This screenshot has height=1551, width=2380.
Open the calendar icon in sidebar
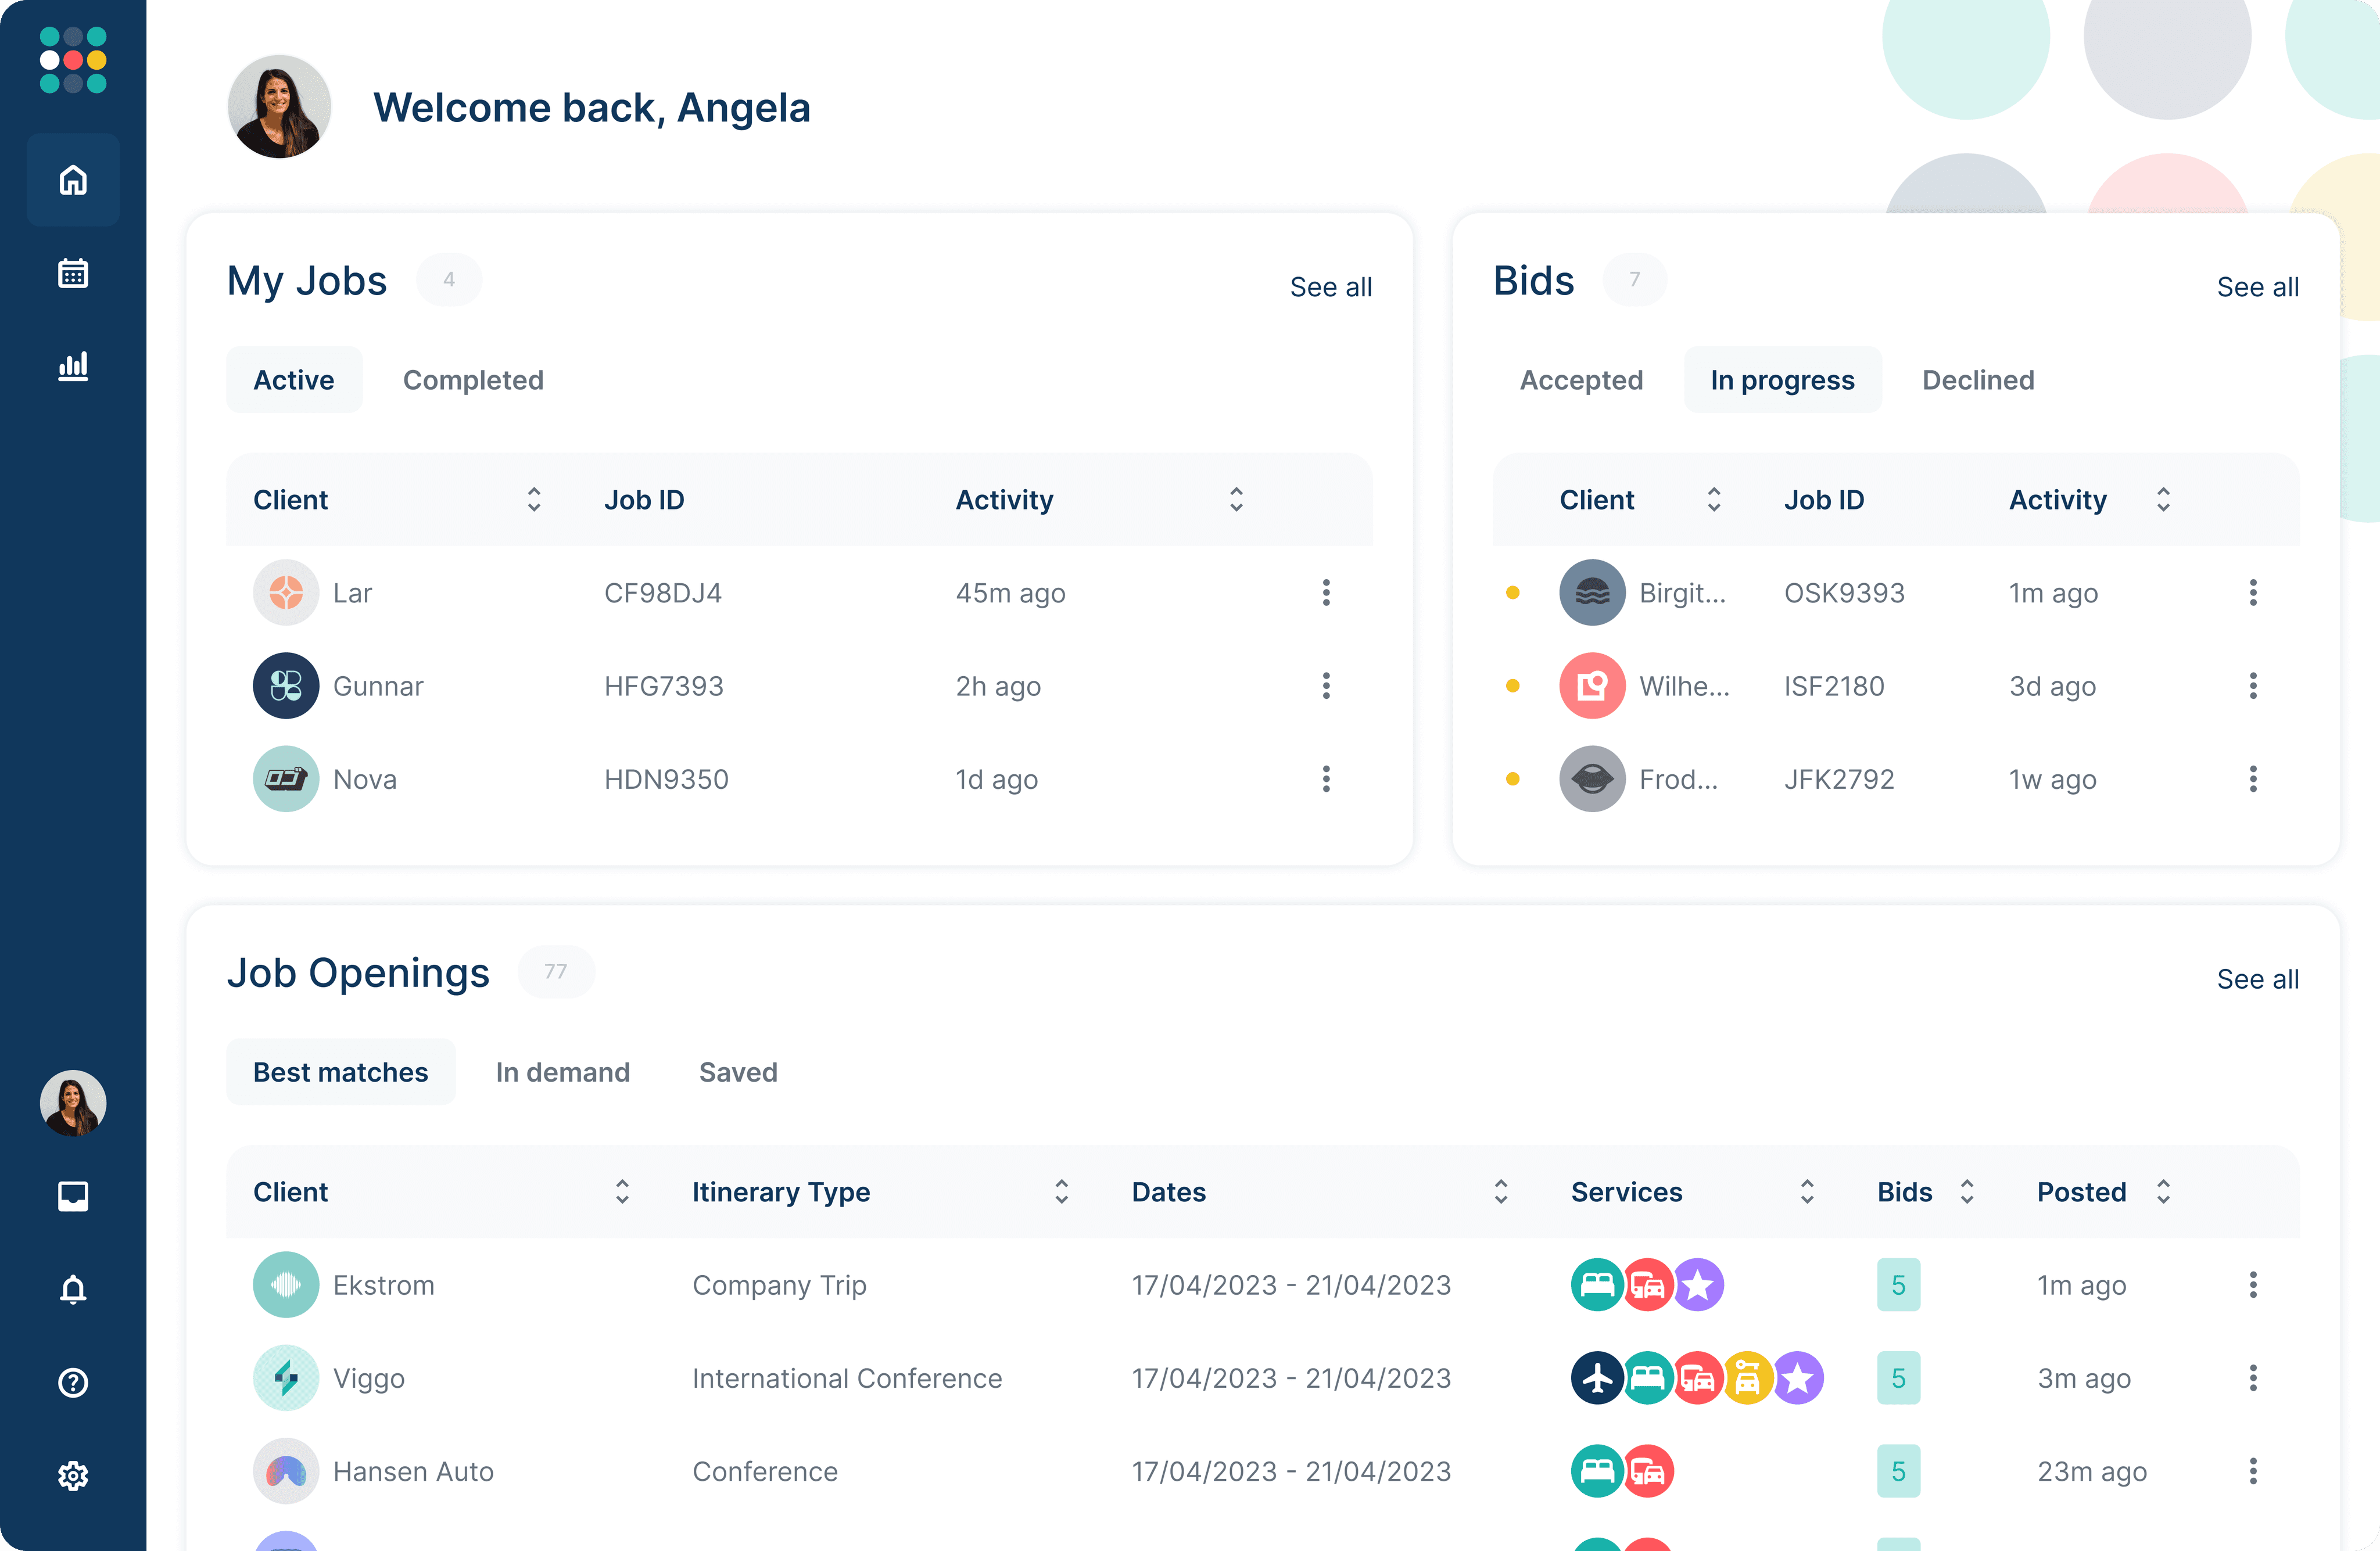tap(73, 273)
